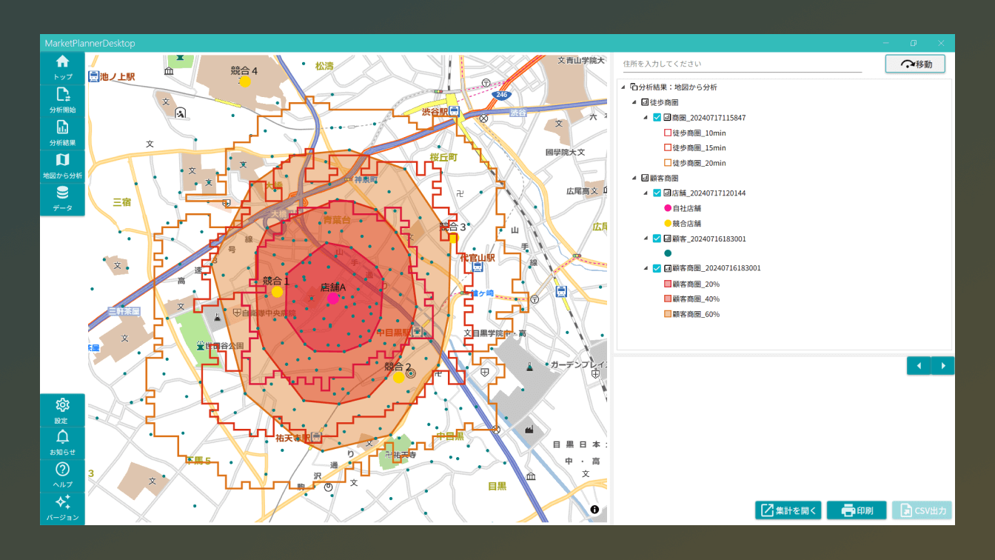
Task: Click the CSV出力 button
Action: [x=922, y=510]
